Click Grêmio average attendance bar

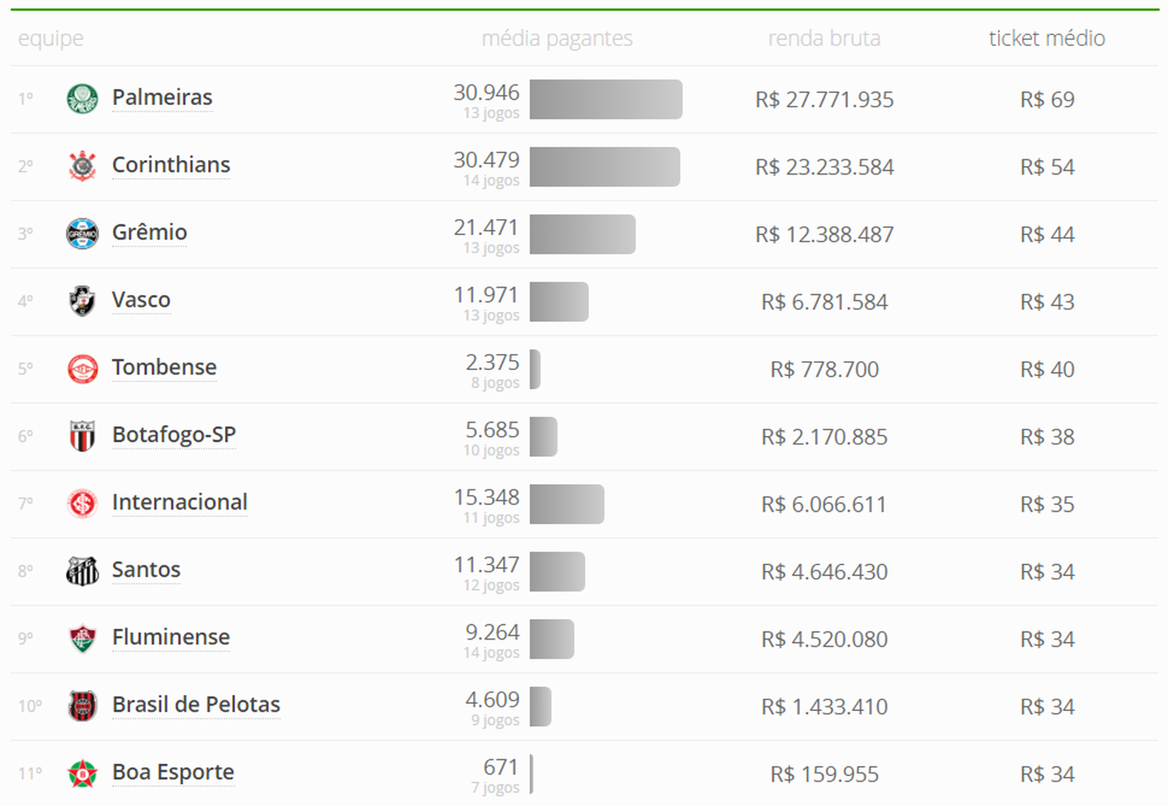click(583, 234)
